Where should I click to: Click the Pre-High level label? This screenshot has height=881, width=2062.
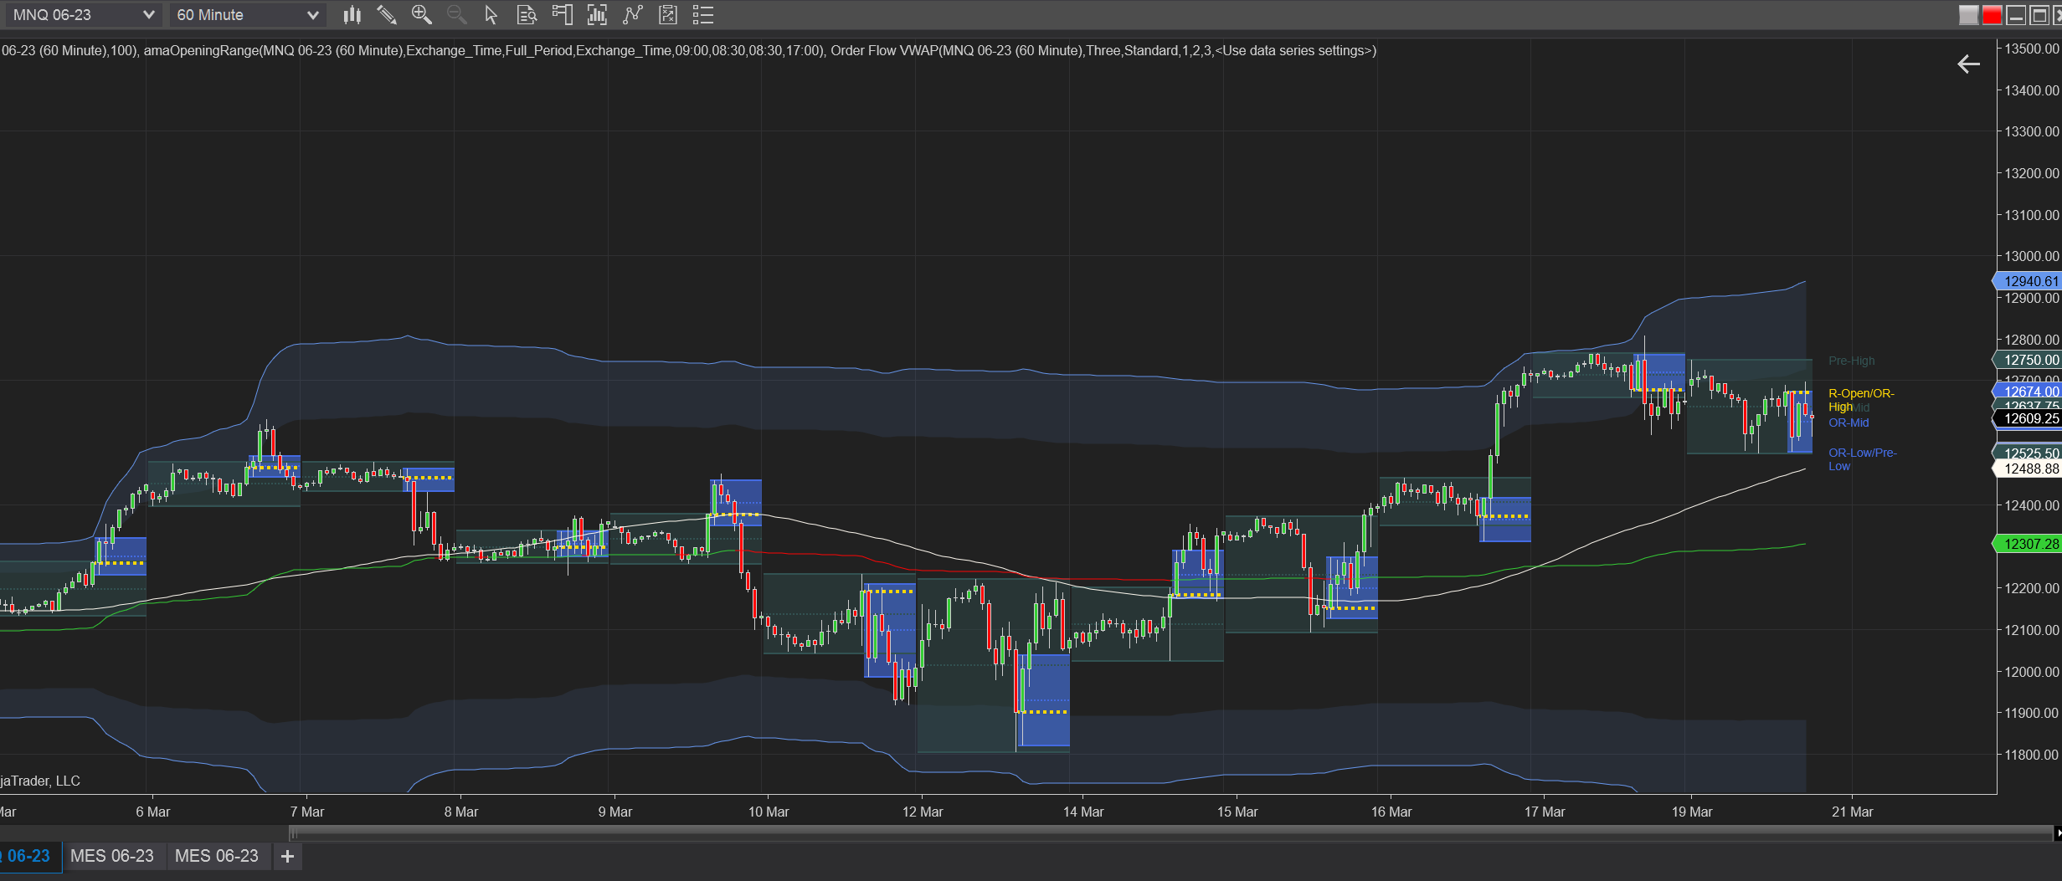click(x=1851, y=361)
